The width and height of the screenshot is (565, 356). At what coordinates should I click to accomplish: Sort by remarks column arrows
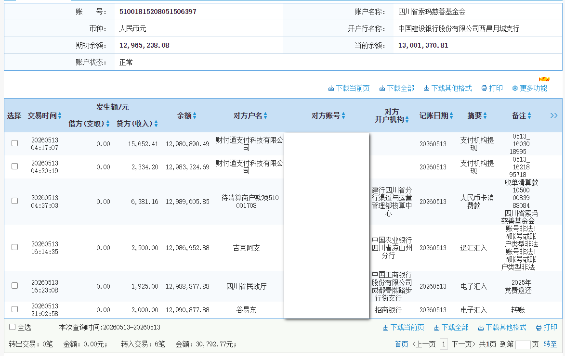coord(529,115)
